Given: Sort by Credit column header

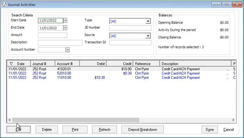Looking at the screenshot, I should (x=120, y=64).
